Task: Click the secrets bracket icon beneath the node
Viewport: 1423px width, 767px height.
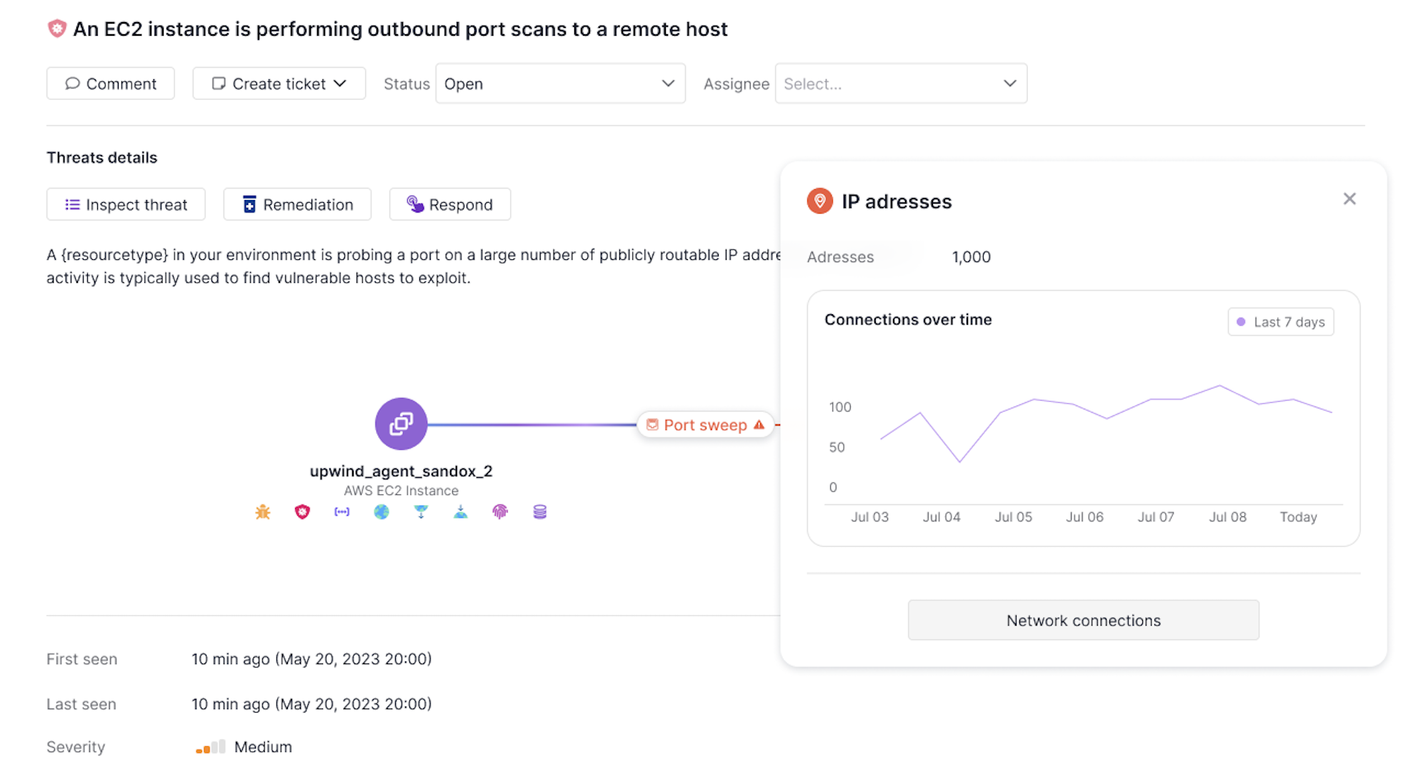Action: (x=341, y=511)
